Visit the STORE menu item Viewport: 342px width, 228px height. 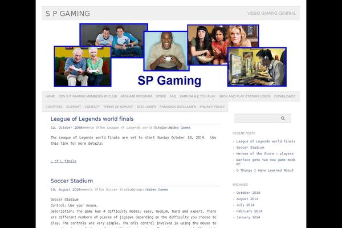(x=161, y=96)
